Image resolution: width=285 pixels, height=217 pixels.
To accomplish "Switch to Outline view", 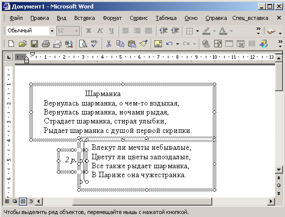I will pyautogui.click(x=31, y=201).
